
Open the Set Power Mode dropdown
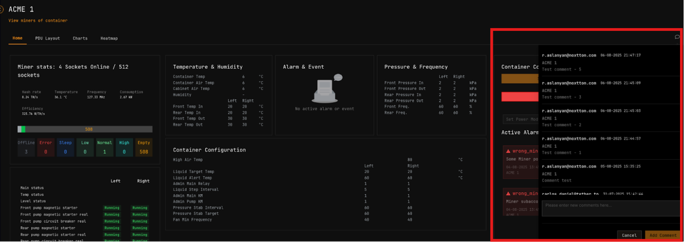tap(521, 119)
